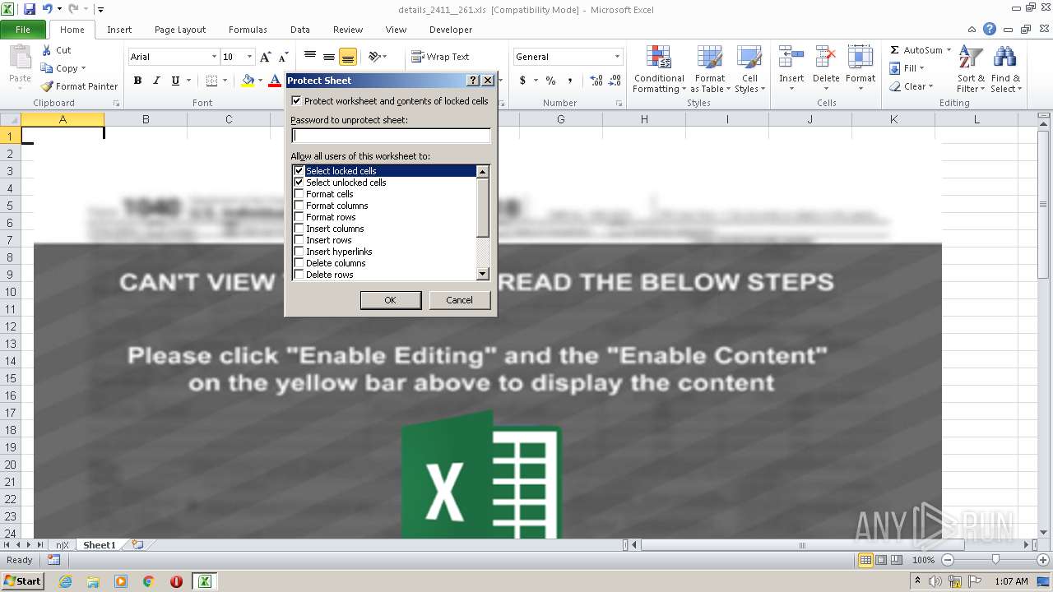Increase font size with Grow Font icon
Image resolution: width=1053 pixels, height=592 pixels.
[265, 57]
